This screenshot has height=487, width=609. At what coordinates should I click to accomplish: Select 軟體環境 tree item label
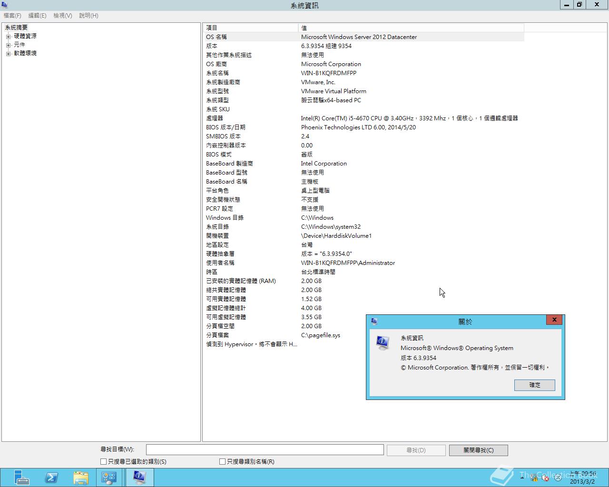click(x=25, y=53)
